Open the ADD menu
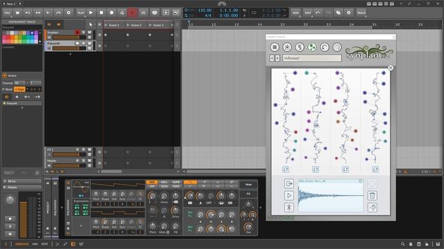The height and width of the screenshot is (249, 444). tap(296, 12)
